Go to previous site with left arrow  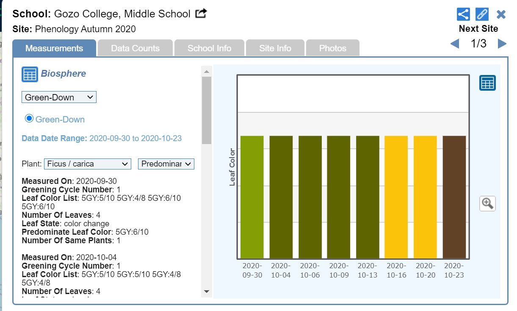tap(455, 44)
